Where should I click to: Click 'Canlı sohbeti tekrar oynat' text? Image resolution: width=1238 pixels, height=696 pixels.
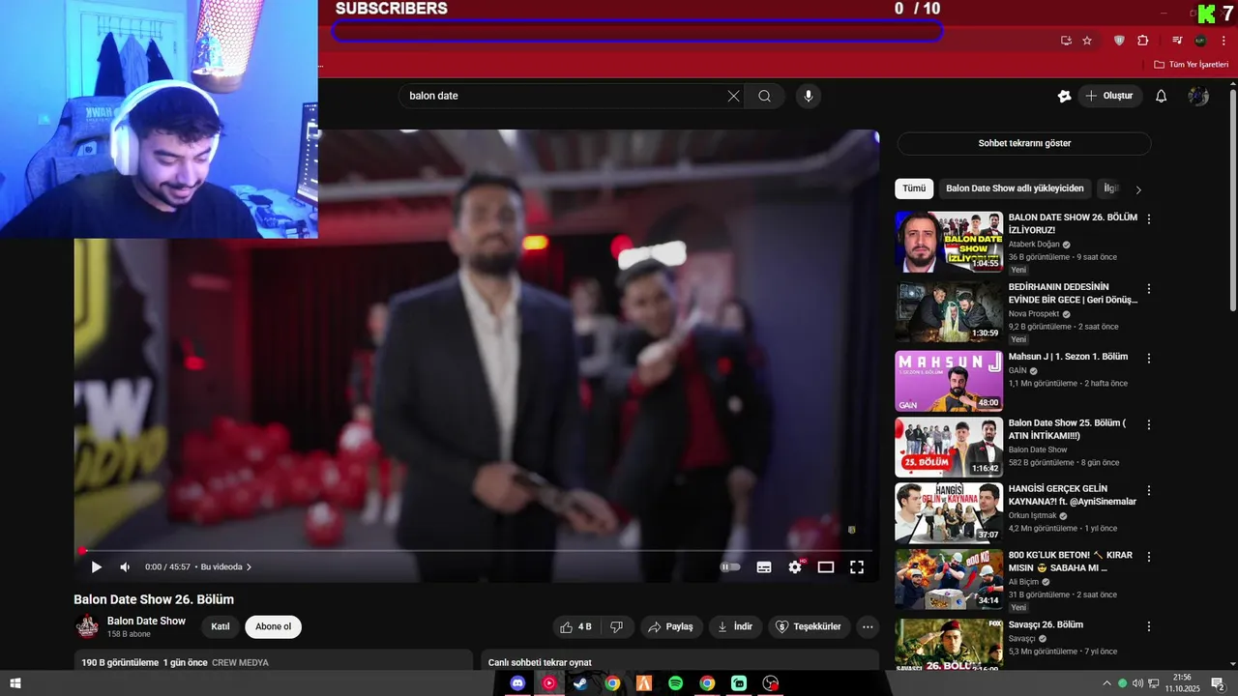pos(540,662)
